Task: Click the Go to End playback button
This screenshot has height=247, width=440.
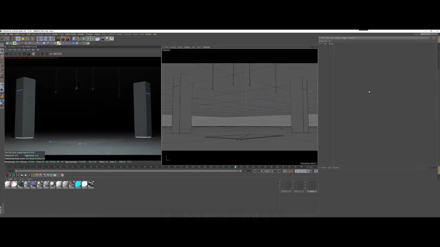Action: [x=279, y=171]
